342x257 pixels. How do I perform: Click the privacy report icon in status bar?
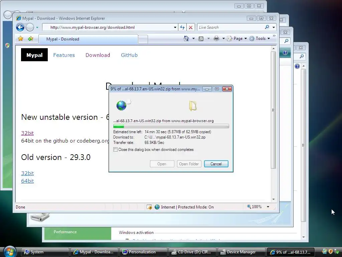pos(149,207)
